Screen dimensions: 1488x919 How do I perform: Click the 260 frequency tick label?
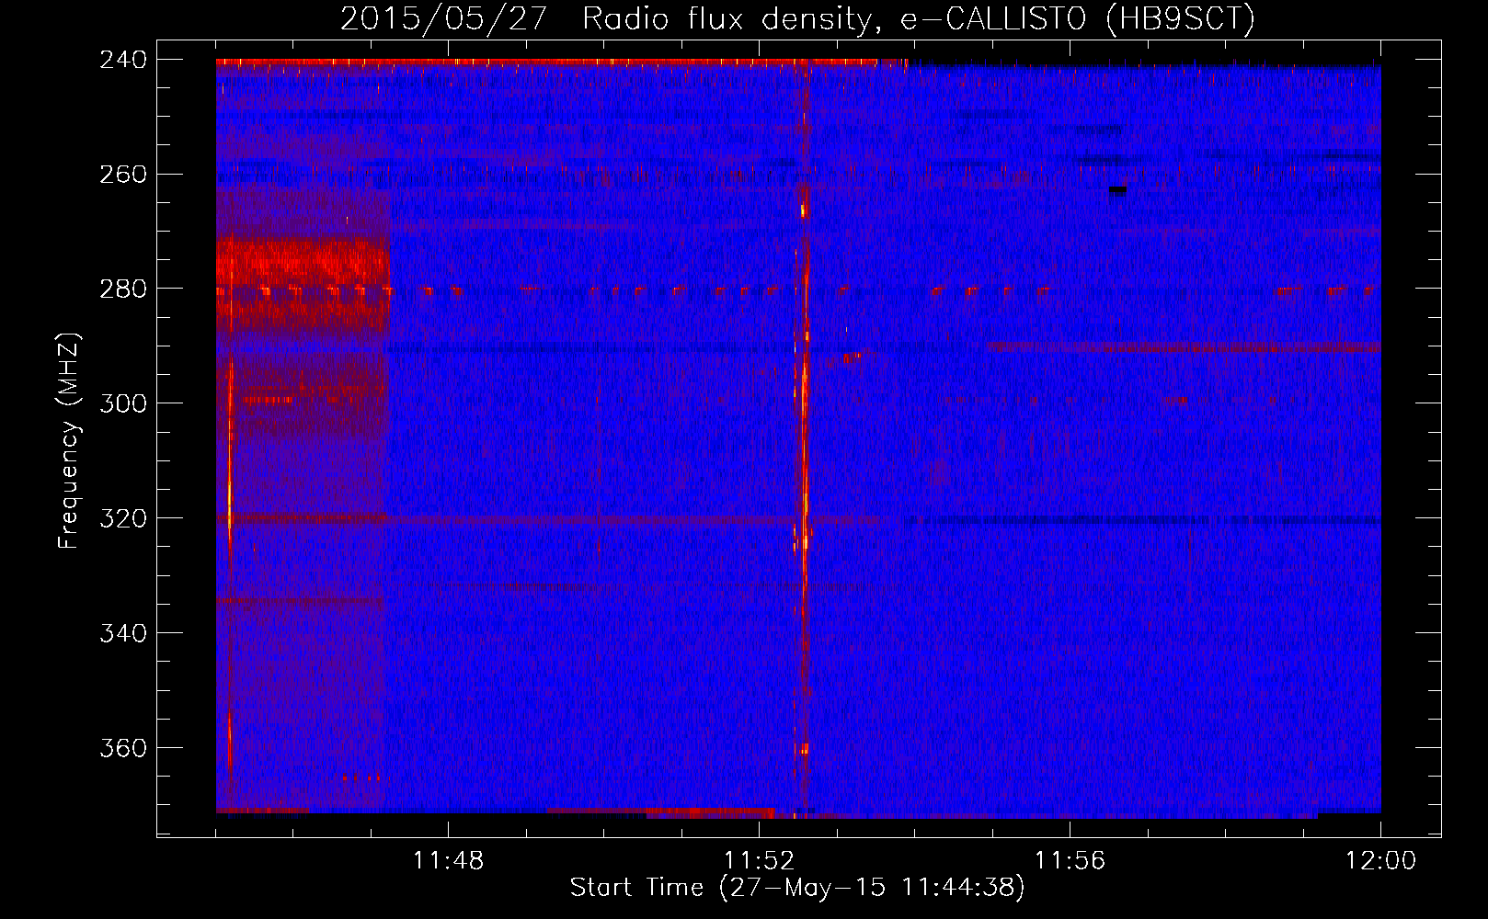click(123, 175)
